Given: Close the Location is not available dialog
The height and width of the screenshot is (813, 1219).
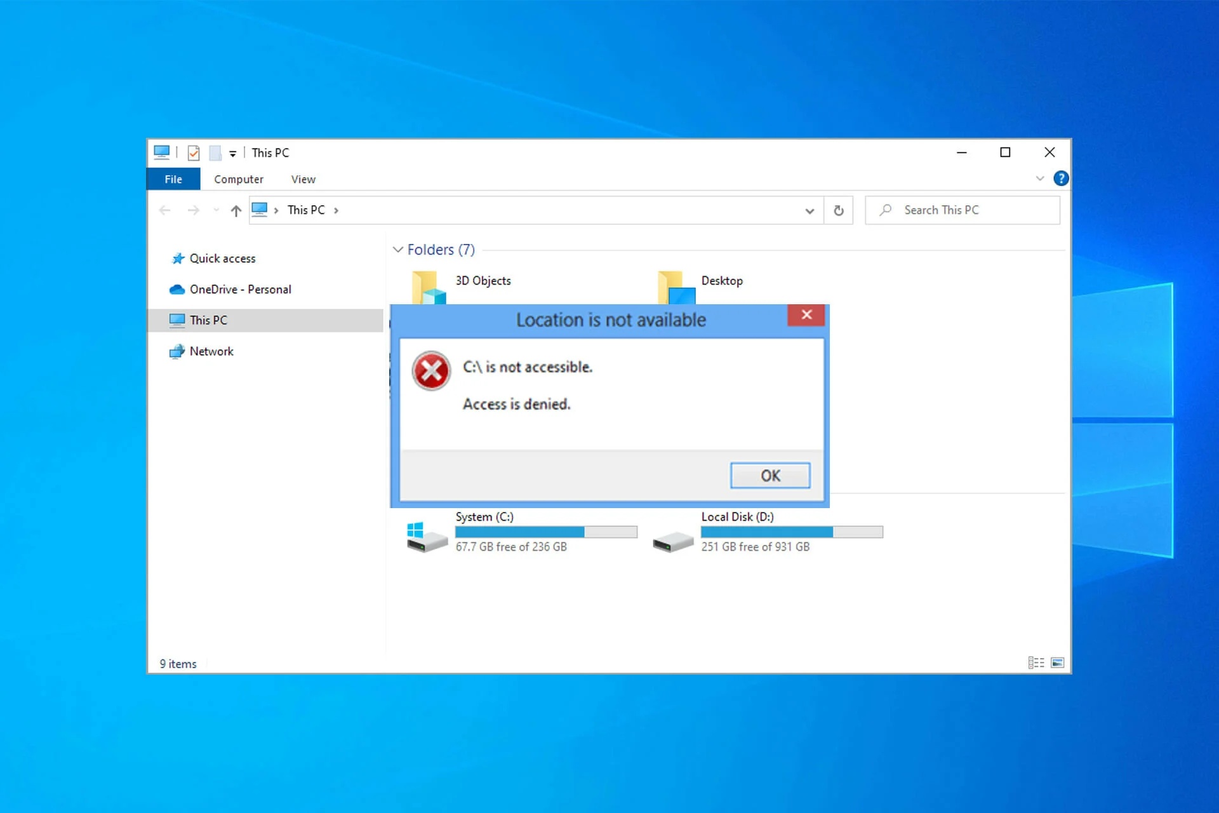Looking at the screenshot, I should click(769, 476).
